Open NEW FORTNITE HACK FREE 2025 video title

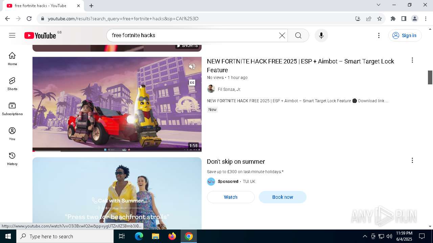point(300,65)
